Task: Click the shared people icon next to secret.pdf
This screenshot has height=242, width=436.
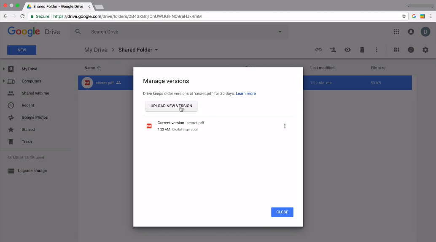Action: point(118,83)
